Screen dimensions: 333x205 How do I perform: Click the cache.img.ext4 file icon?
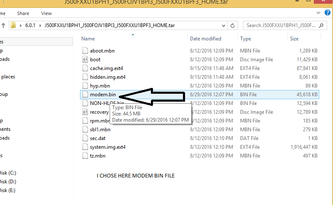point(85,68)
